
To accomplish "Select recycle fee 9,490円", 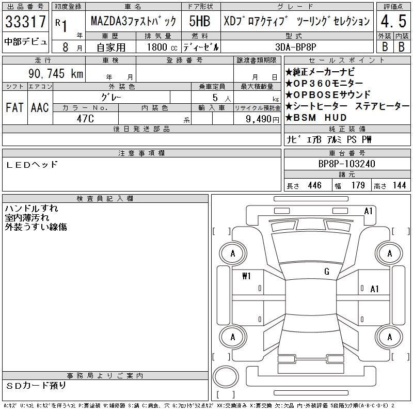I will pos(262,119).
